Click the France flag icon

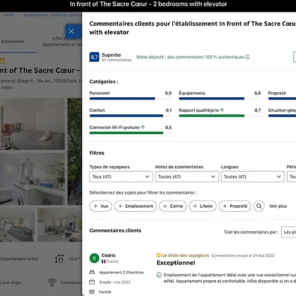pyautogui.click(x=103, y=261)
